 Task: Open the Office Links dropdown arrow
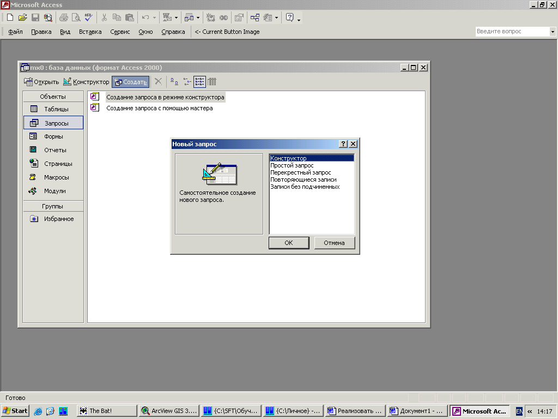point(176,17)
